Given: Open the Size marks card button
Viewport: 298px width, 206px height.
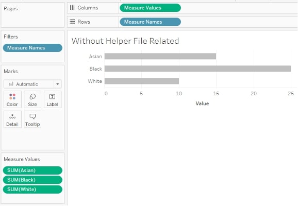Looking at the screenshot, I should [32, 99].
